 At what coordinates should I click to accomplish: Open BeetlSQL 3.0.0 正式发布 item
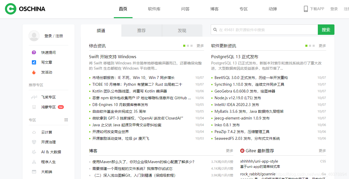[251, 78]
